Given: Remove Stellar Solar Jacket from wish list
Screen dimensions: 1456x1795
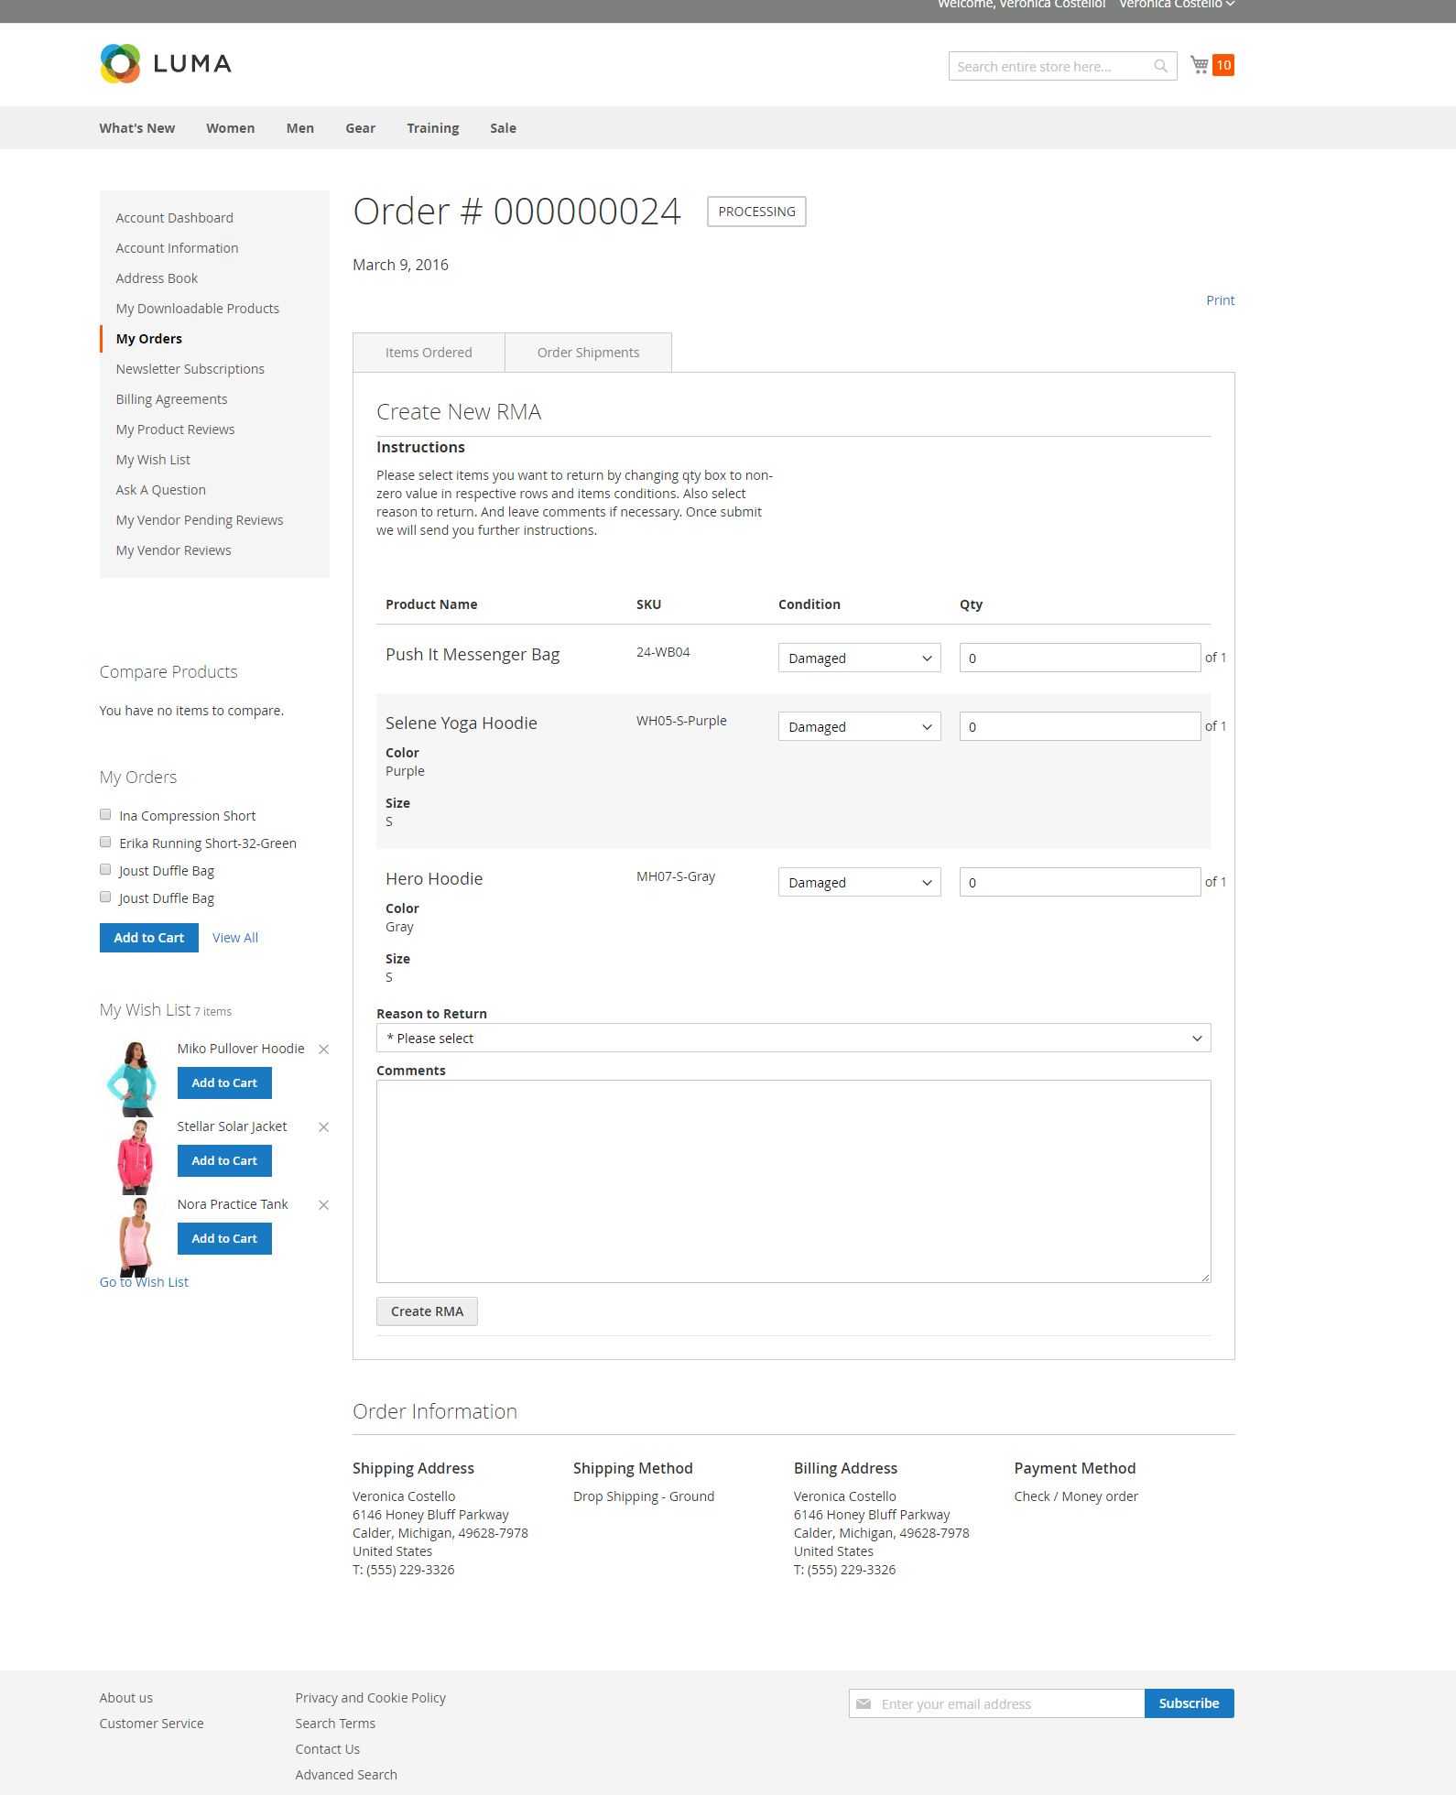Looking at the screenshot, I should tap(323, 1127).
